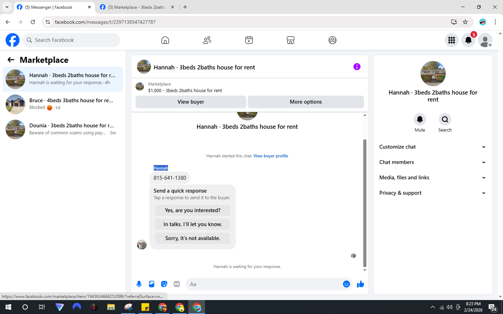Open a new Chrome tab
The height and width of the screenshot is (314, 503).
pos(185,7)
